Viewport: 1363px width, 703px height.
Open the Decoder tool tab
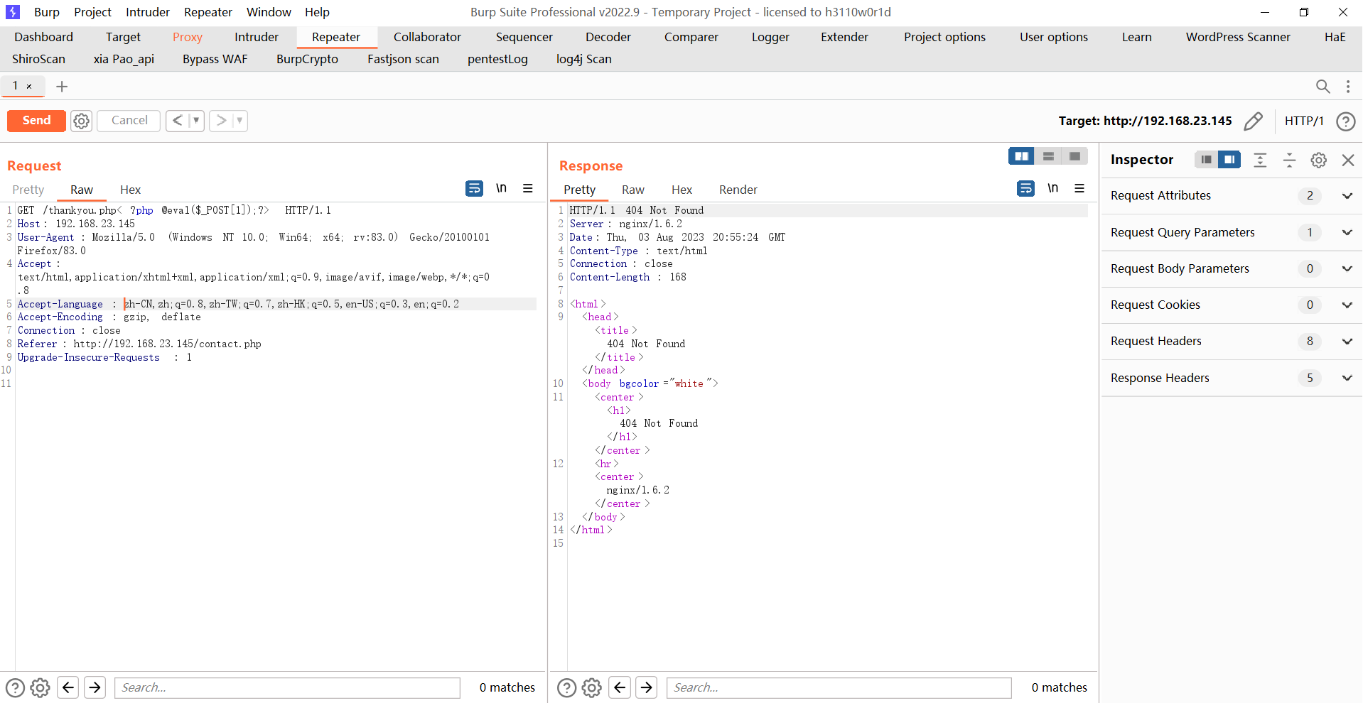[608, 37]
